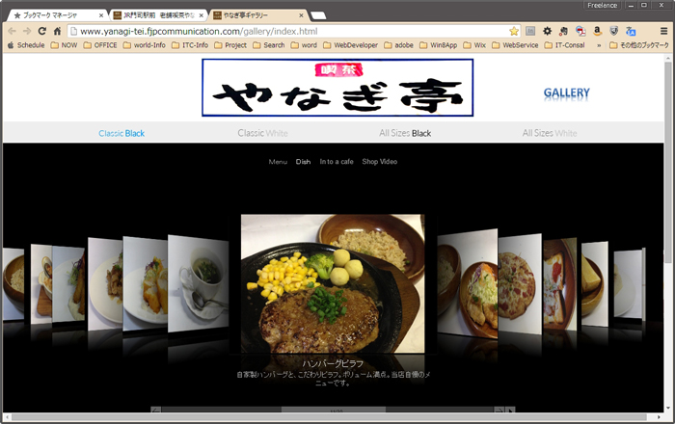The image size is (675, 424).
Task: Open the adobe bookmark folder
Action: tap(398, 45)
